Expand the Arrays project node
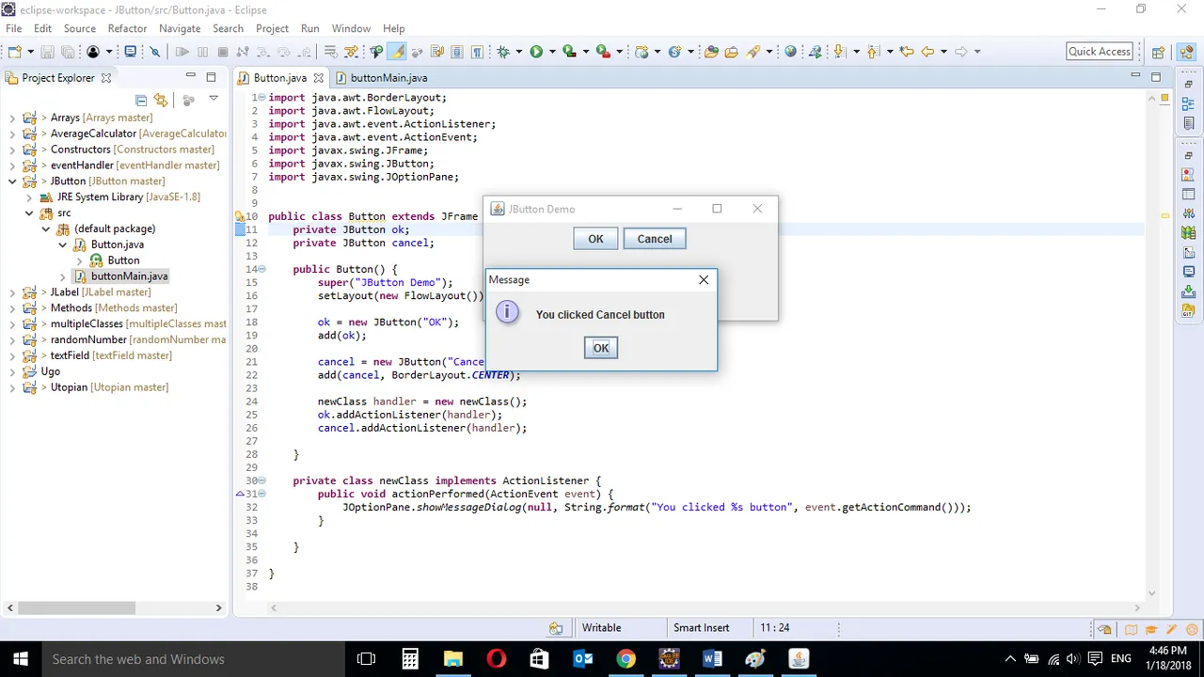Screen dimensions: 1204x677 (12, 118)
